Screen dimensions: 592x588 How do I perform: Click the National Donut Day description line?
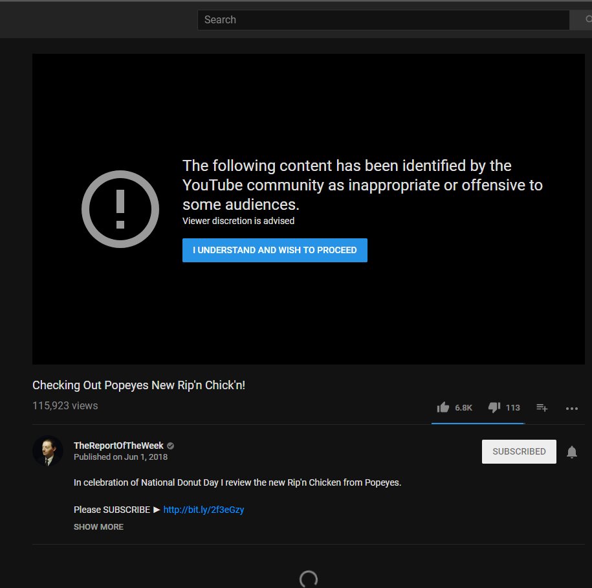(x=237, y=482)
